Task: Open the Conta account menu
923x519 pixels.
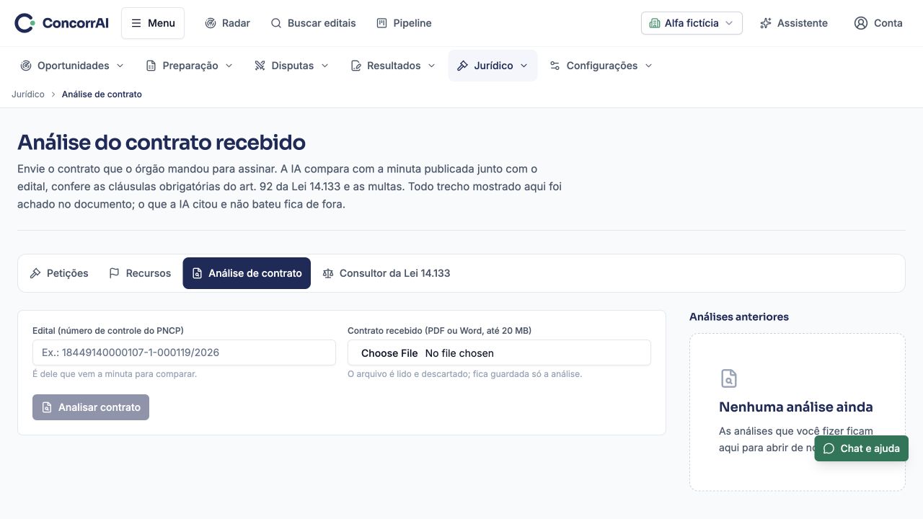Action: 878,23
